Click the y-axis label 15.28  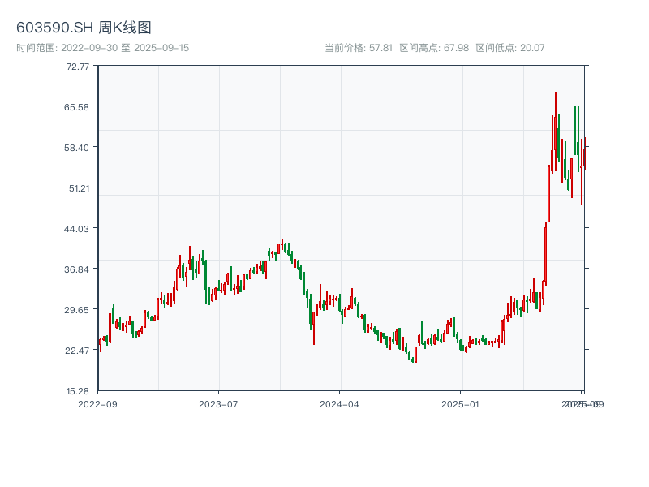pos(77,391)
